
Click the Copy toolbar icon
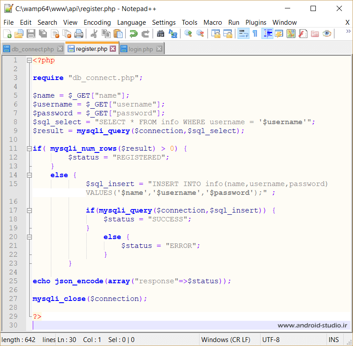coord(106,34)
